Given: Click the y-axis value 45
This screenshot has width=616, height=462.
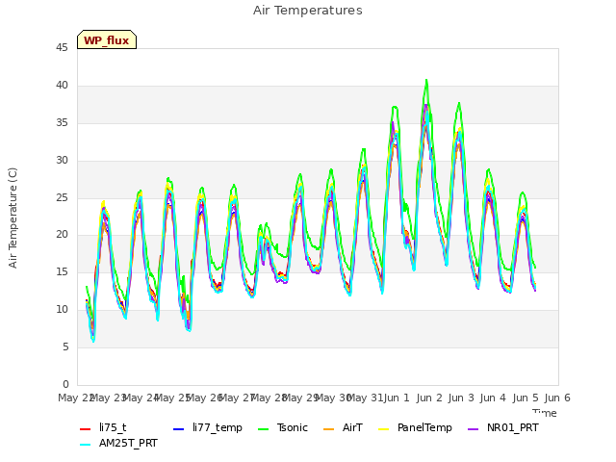Looking at the screenshot, I should [x=62, y=48].
